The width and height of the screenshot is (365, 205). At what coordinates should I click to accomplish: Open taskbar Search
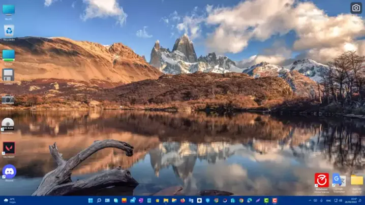(x=99, y=200)
